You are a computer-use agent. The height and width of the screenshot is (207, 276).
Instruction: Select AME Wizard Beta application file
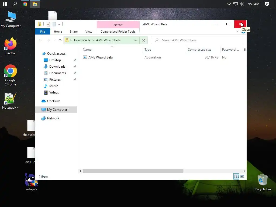(x=100, y=57)
